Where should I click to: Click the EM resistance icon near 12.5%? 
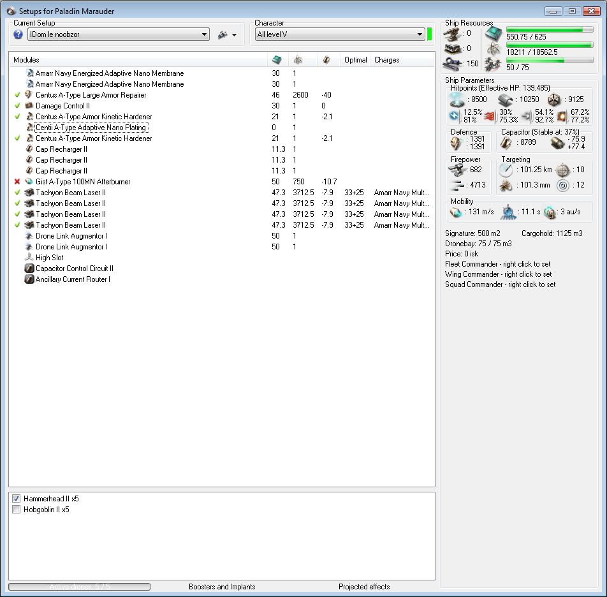pyautogui.click(x=454, y=115)
